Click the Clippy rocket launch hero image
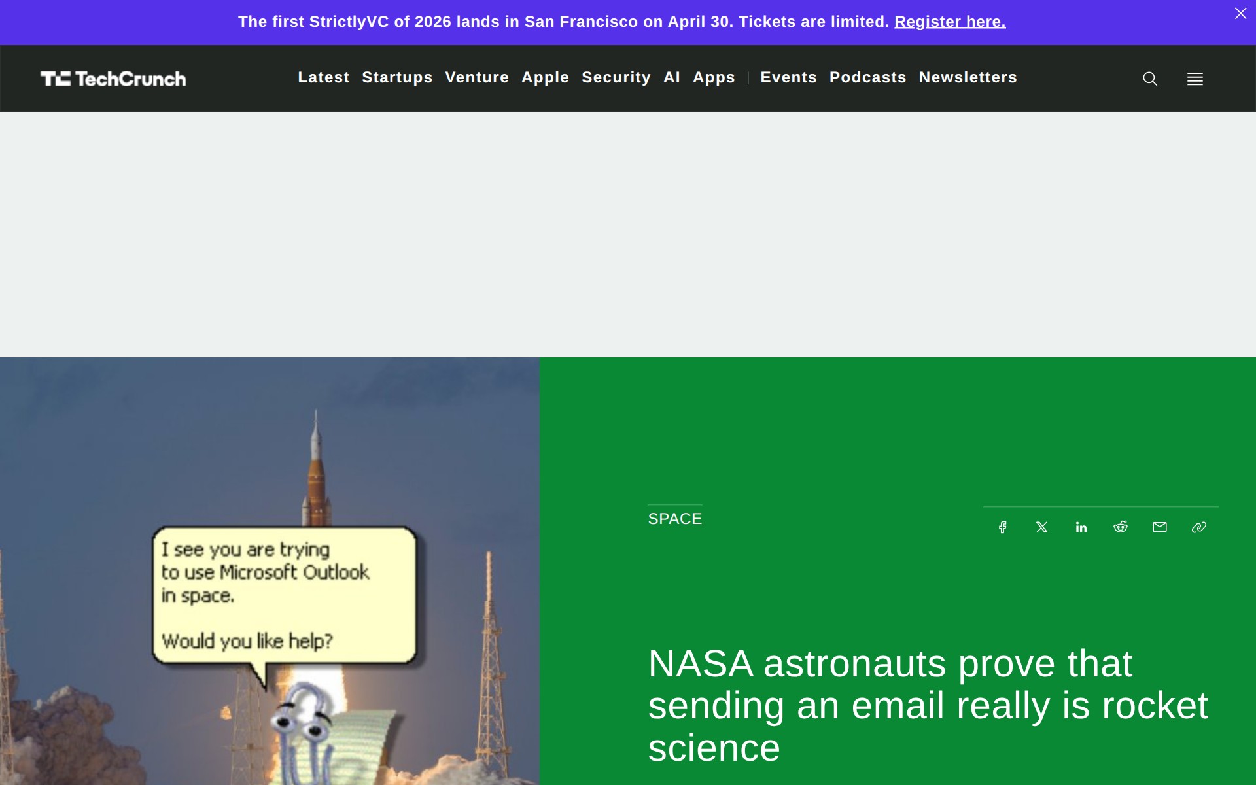1256x785 pixels. [x=270, y=571]
